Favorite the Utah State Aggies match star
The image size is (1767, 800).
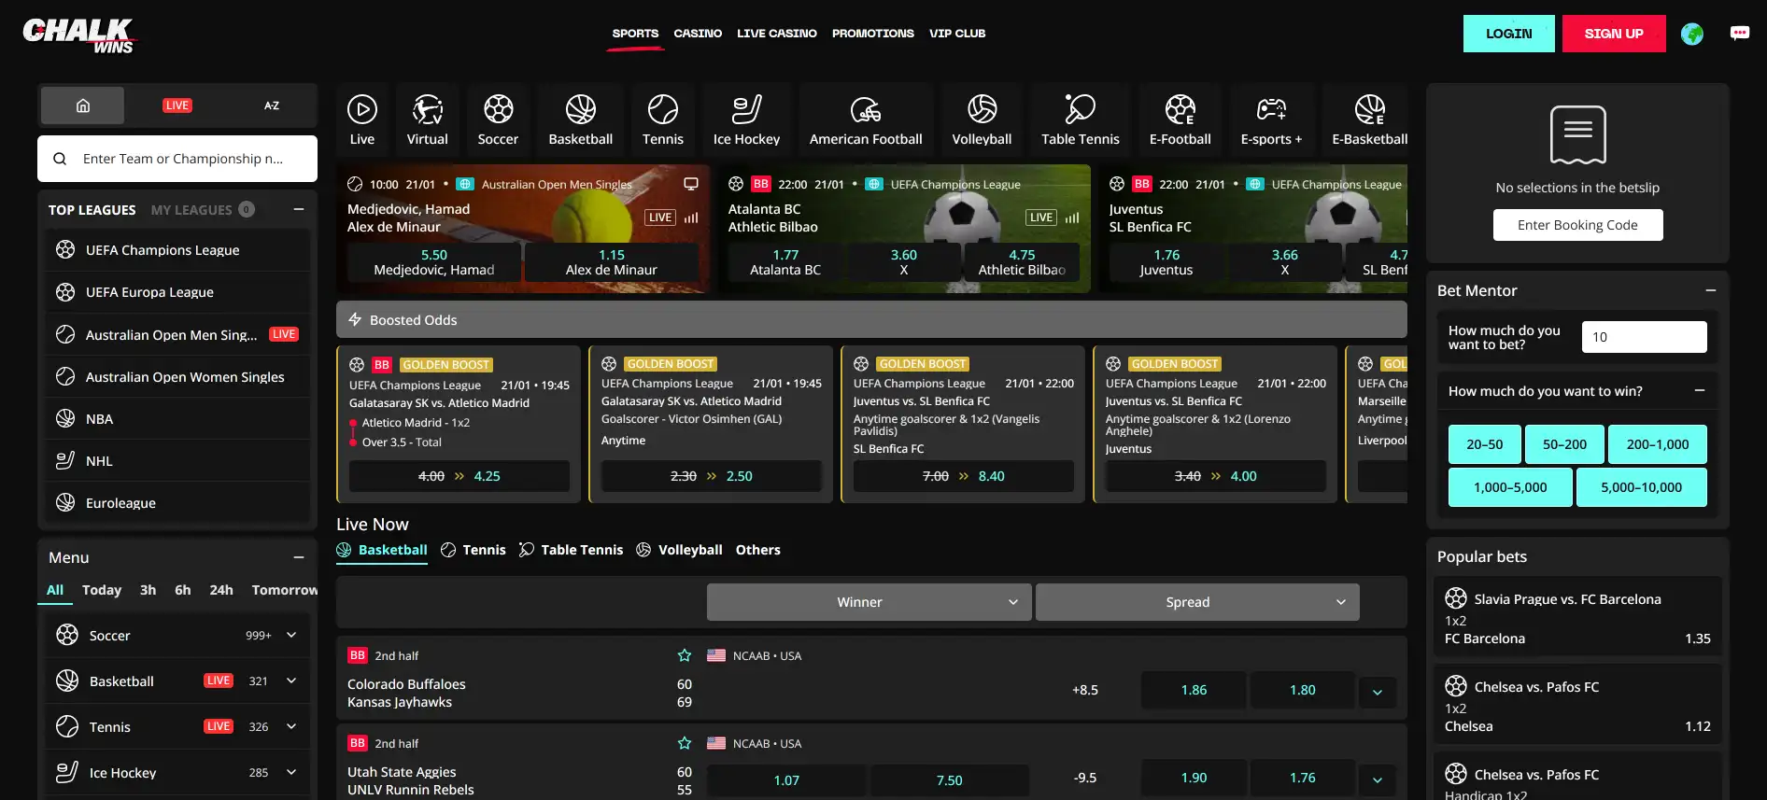tap(685, 743)
